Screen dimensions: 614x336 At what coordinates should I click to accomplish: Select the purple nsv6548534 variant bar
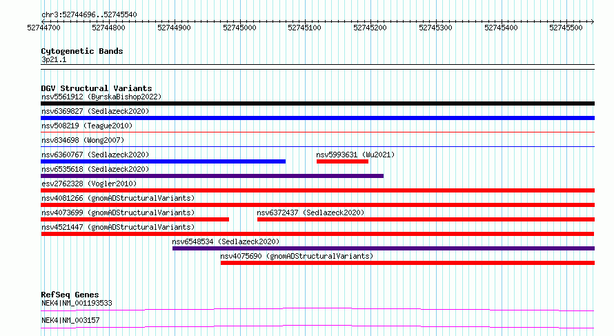point(384,248)
